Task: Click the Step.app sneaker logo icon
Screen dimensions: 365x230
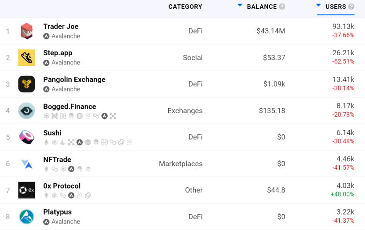Action: pos(26,57)
